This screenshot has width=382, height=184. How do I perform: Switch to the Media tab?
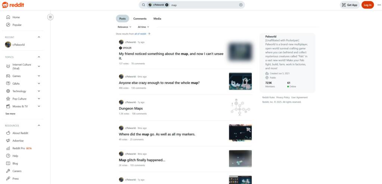click(157, 19)
